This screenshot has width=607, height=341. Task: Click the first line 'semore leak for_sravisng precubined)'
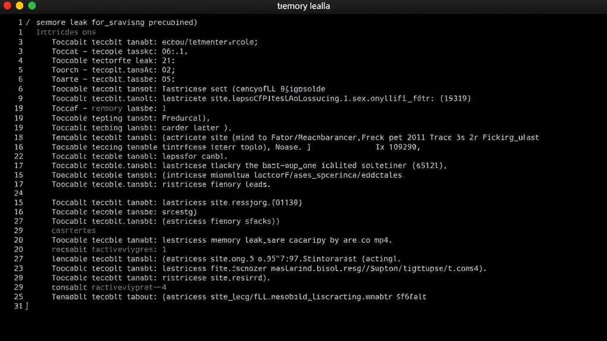[117, 22]
